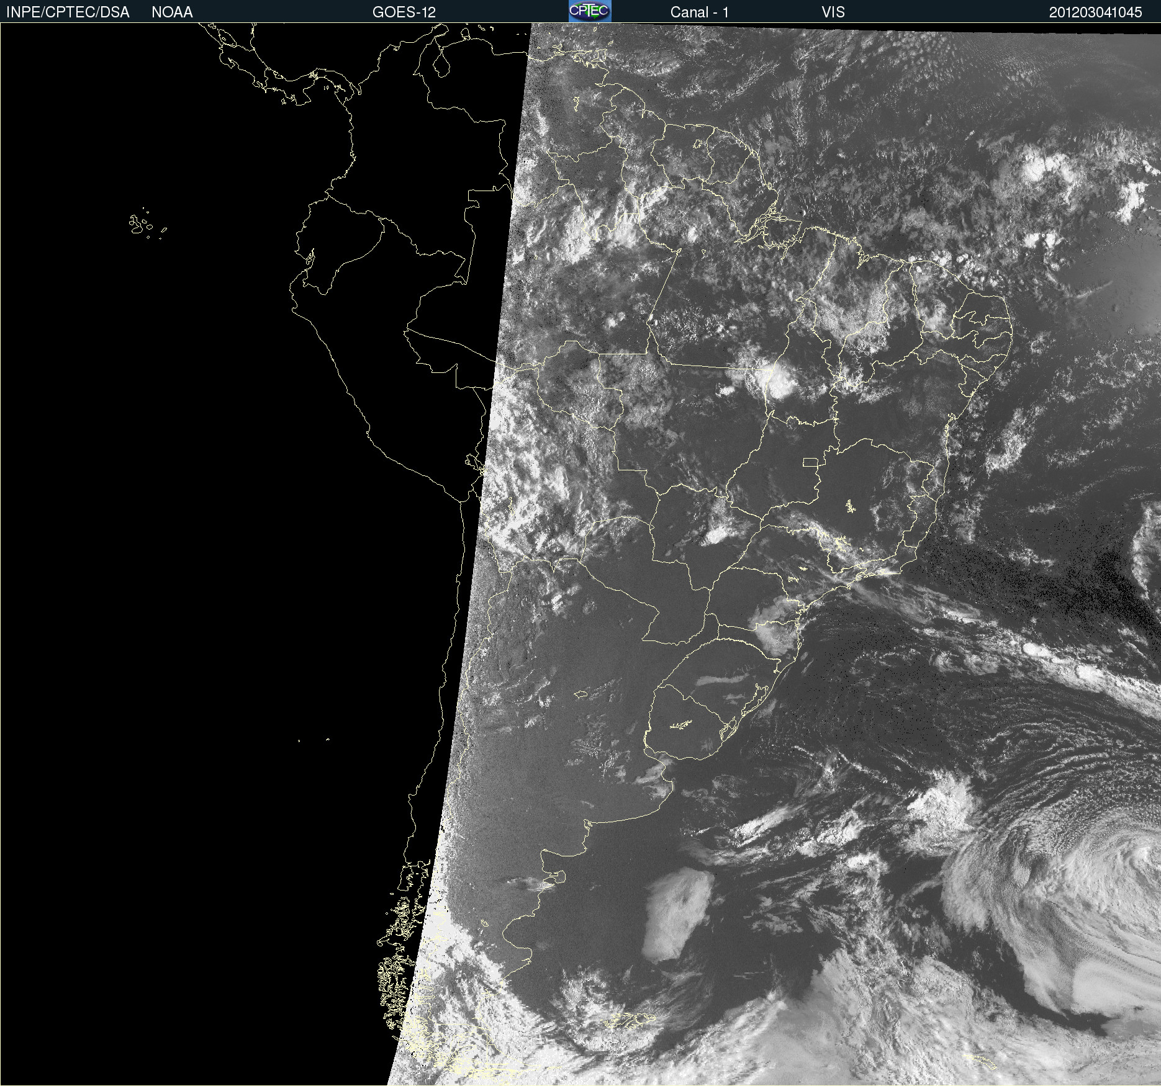The image size is (1161, 1086).
Task: Click the INPE/CPTEC/DSA header text
Action: [68, 12]
